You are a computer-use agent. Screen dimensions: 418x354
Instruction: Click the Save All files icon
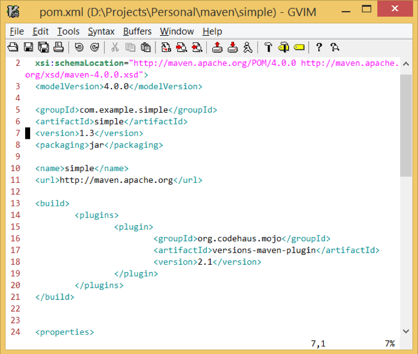[43, 47]
